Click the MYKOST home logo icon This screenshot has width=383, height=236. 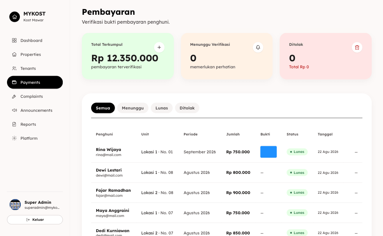coord(15,17)
